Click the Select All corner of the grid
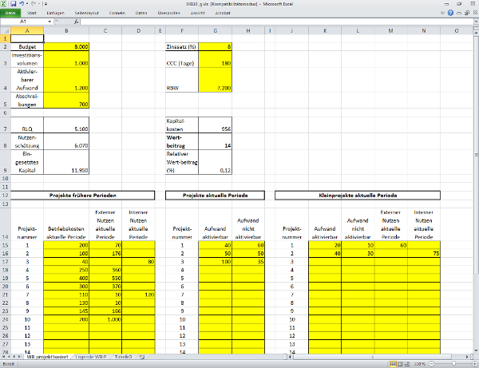The width and height of the screenshot is (479, 368). point(5,30)
